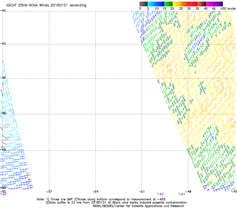Click the red 30-35 knots color swatch
The image size is (237, 208).
coord(193,4)
